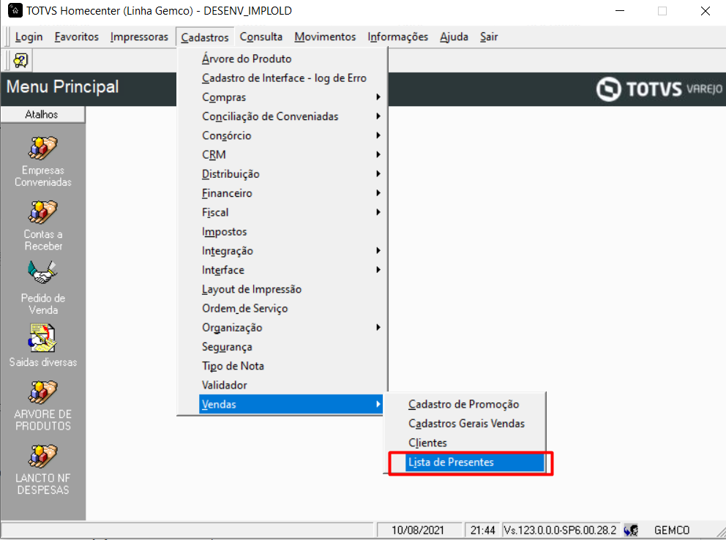This screenshot has width=726, height=540.
Task: Click the TOTVS Homecenter title bar app icon
Action: [x=15, y=10]
